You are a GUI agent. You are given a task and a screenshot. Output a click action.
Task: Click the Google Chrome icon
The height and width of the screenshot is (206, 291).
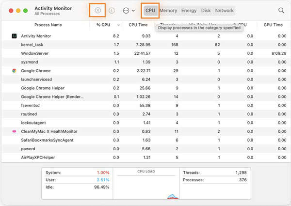pos(14,71)
